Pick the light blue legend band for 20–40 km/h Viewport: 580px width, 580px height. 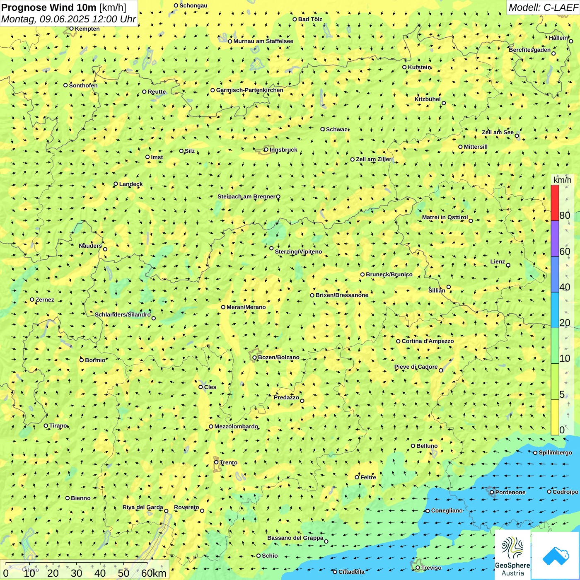click(555, 310)
